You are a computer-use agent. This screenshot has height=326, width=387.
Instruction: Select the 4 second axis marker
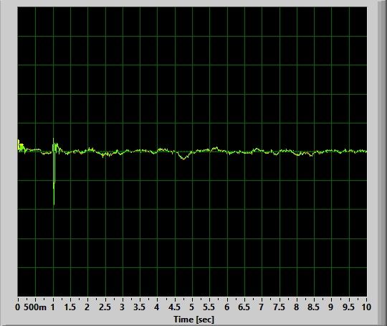157,307
